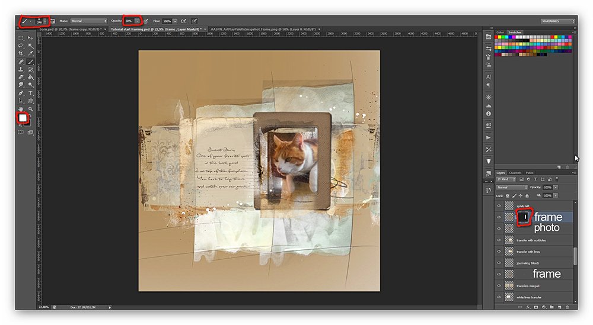Screen dimensions: 593x325
Task: Open the brush Mode dropdown
Action: point(89,21)
